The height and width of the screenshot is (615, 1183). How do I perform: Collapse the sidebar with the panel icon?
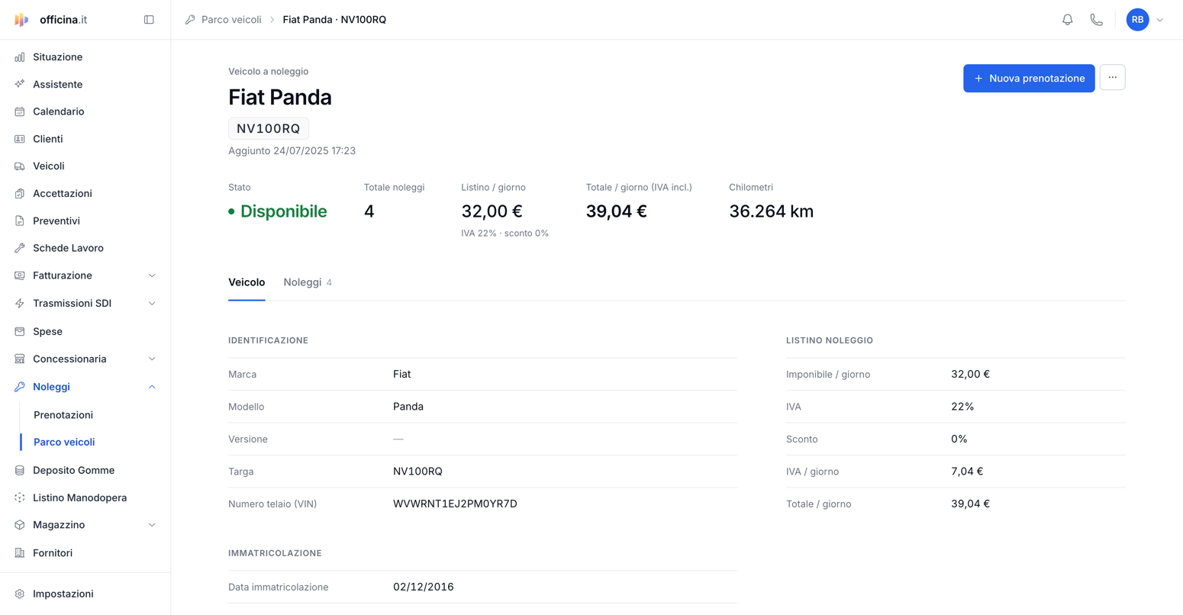[x=149, y=20]
